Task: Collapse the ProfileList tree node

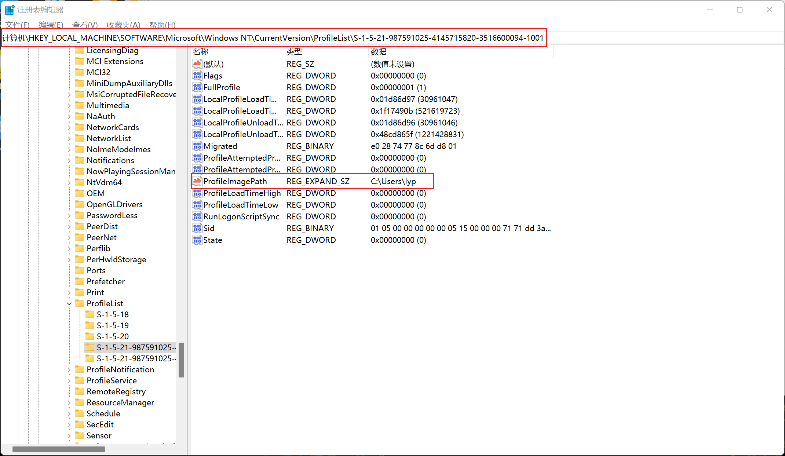Action: pyautogui.click(x=69, y=304)
